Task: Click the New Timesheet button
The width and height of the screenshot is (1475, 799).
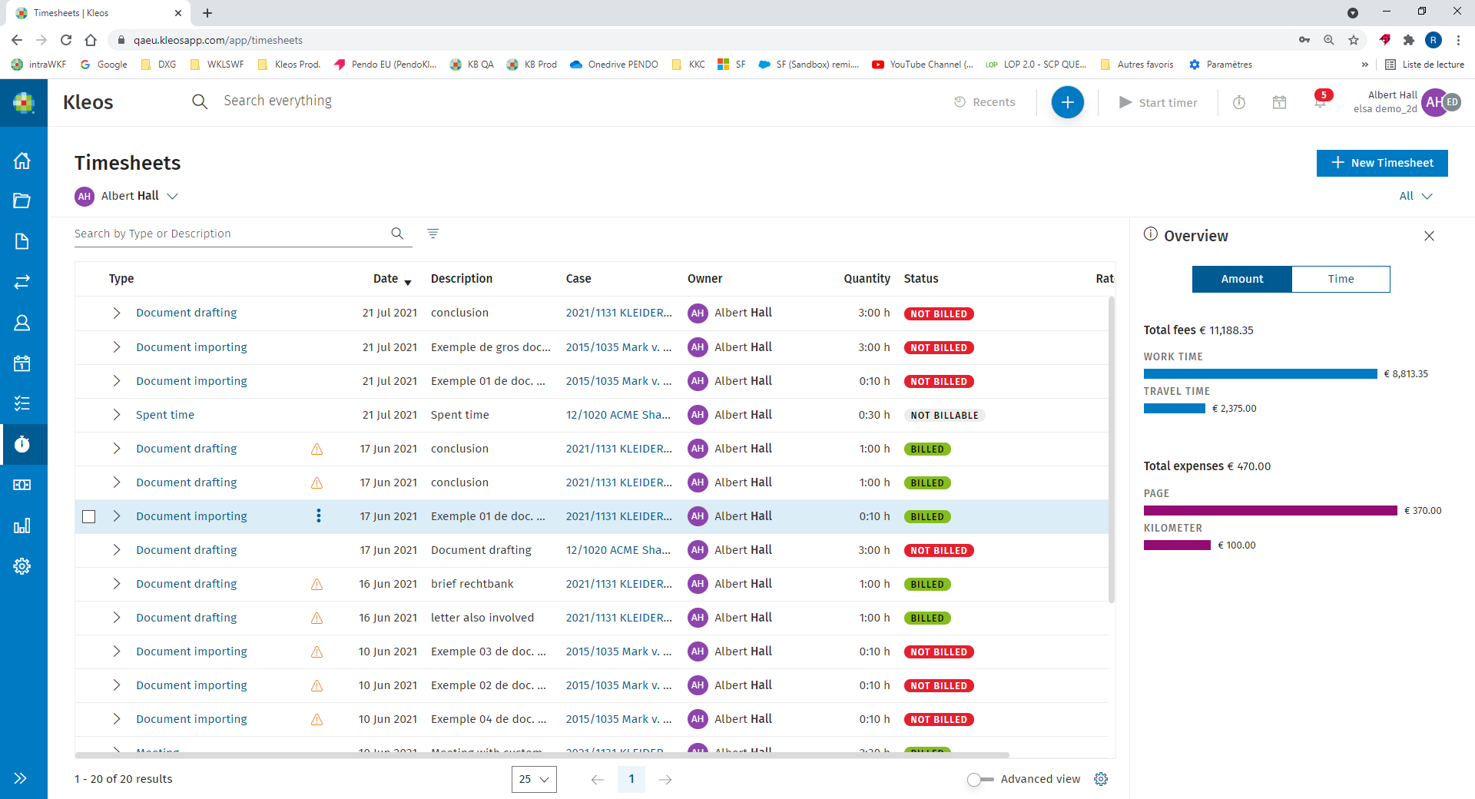Action: (x=1382, y=163)
